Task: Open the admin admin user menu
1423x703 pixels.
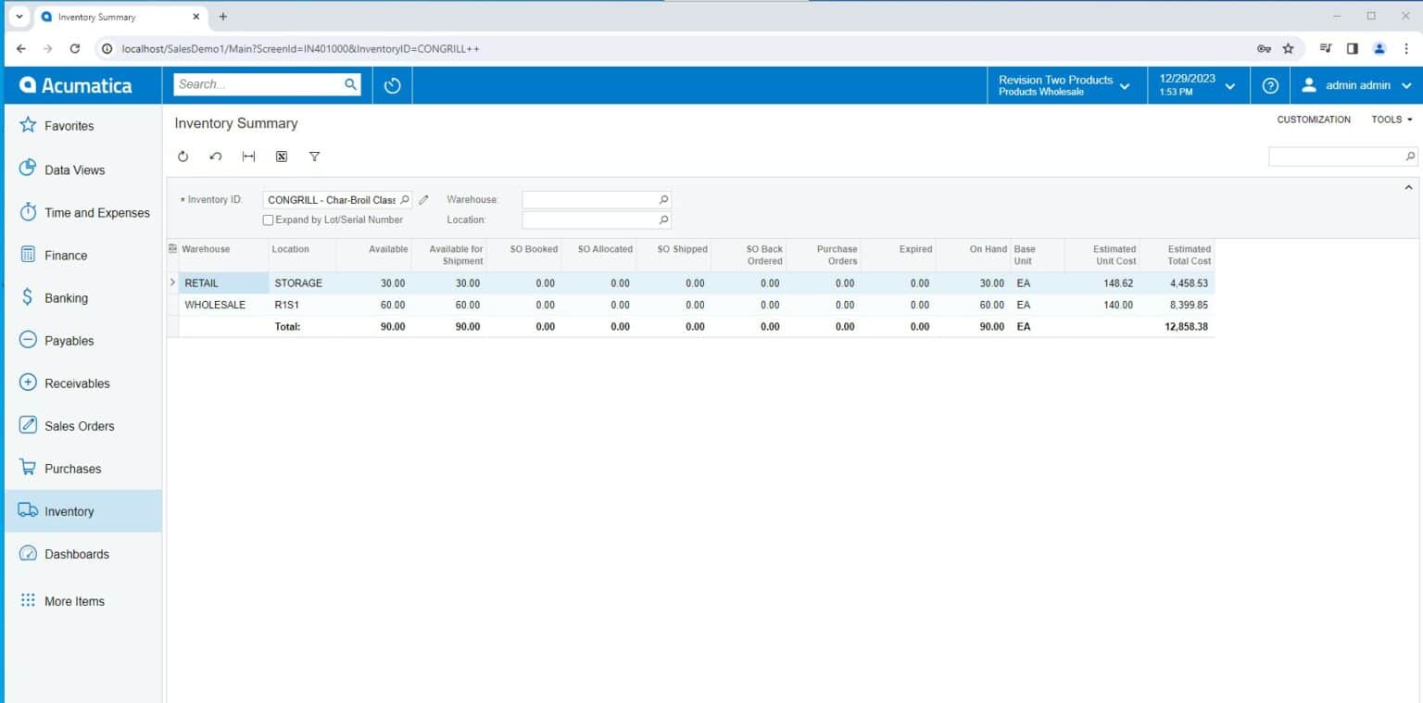Action: (1356, 85)
